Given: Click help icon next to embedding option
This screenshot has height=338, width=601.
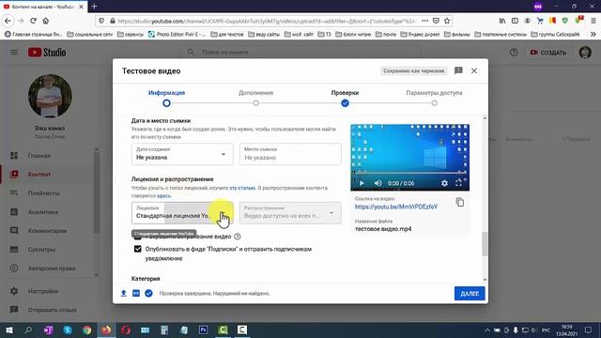Looking at the screenshot, I should (238, 237).
